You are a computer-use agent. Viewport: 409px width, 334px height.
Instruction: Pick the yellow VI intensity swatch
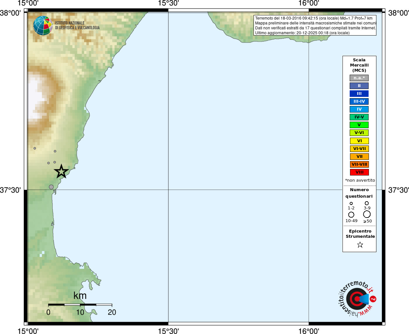359,141
